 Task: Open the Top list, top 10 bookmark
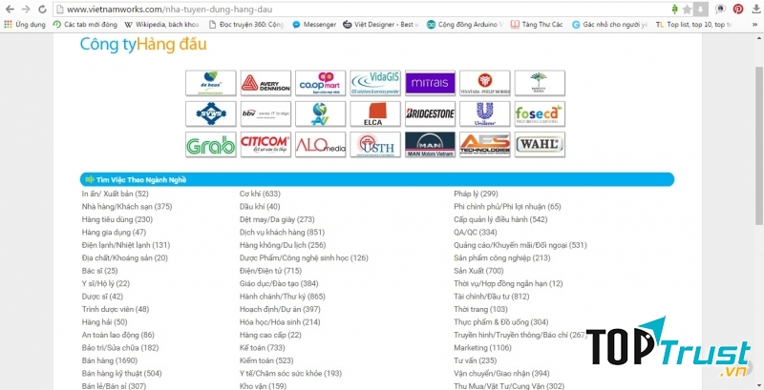(x=694, y=24)
